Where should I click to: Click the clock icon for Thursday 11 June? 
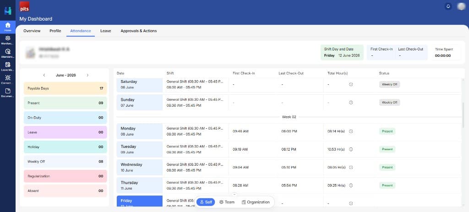(351, 185)
